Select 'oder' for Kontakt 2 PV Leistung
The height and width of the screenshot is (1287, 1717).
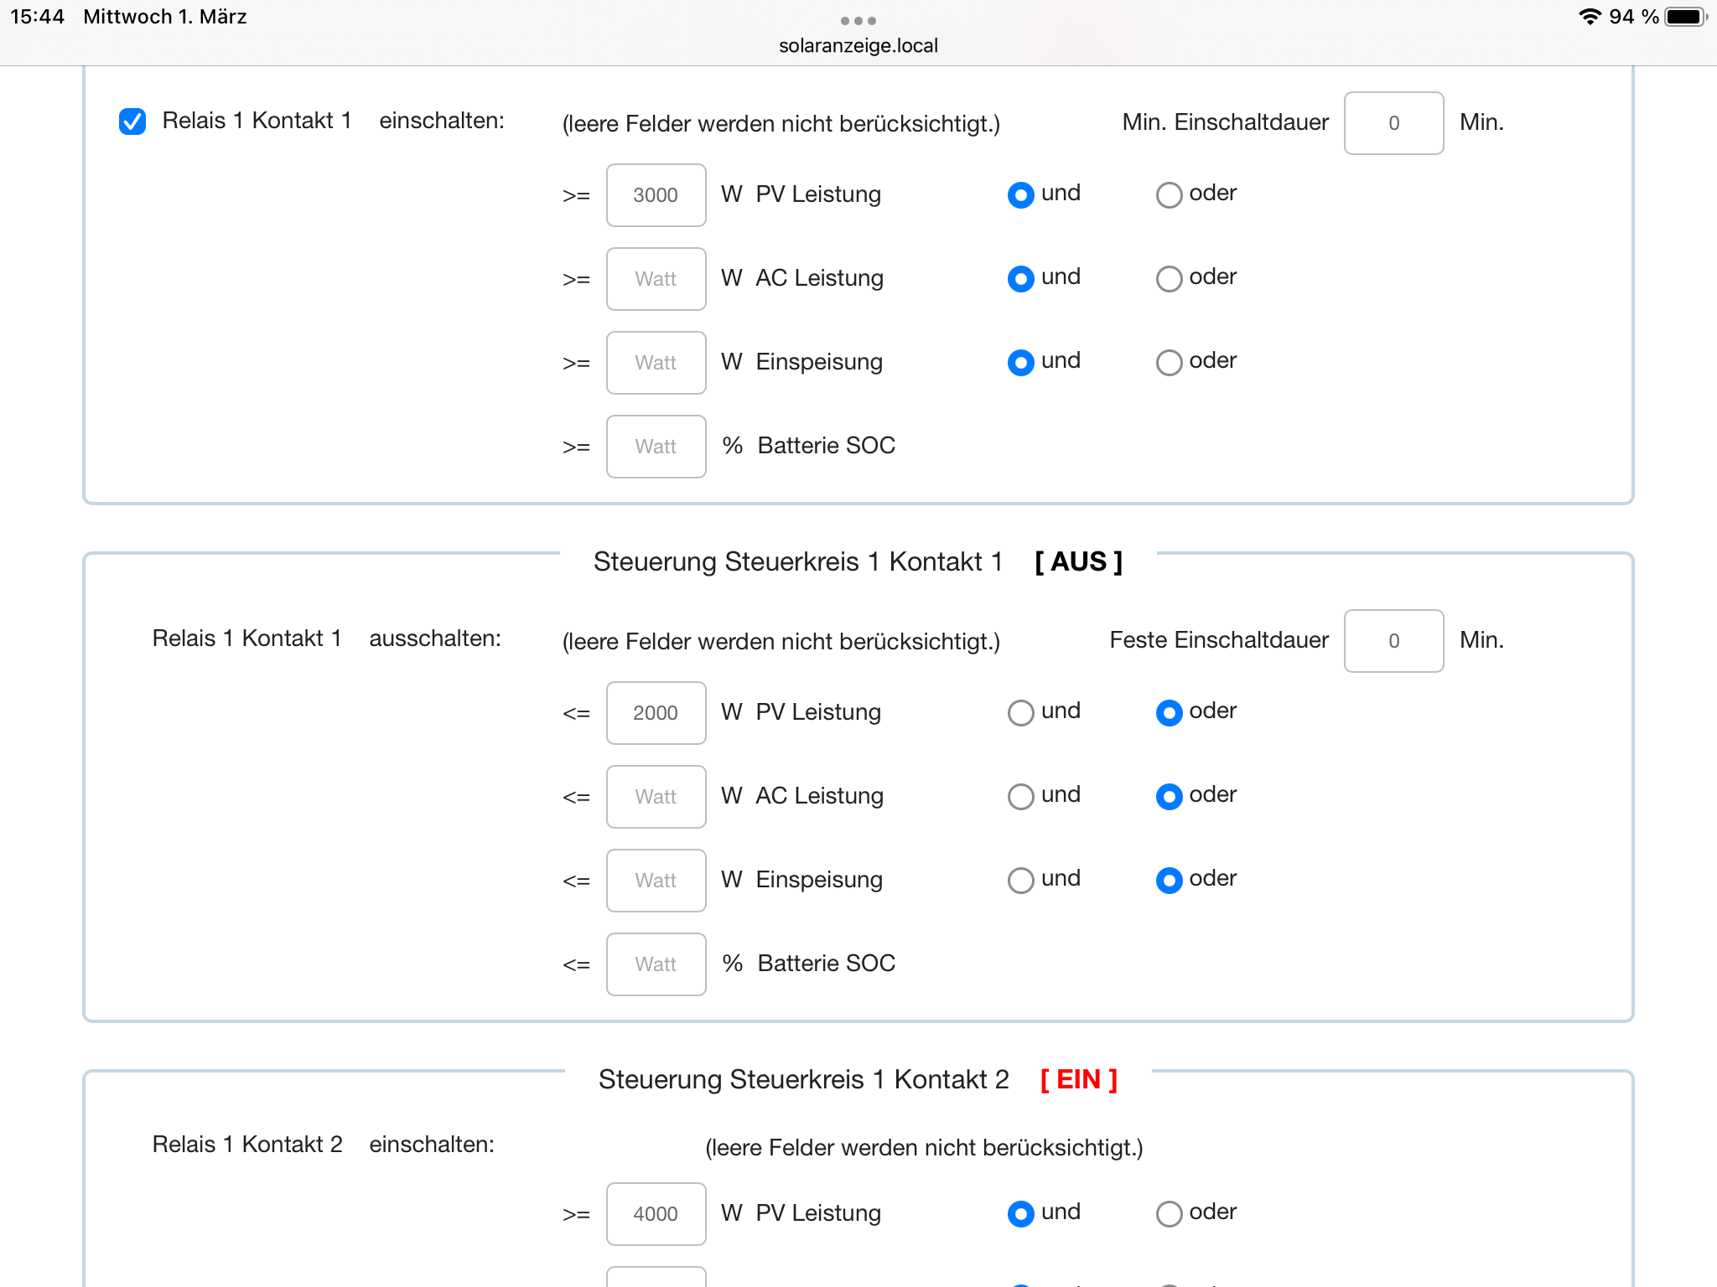coord(1169,1214)
